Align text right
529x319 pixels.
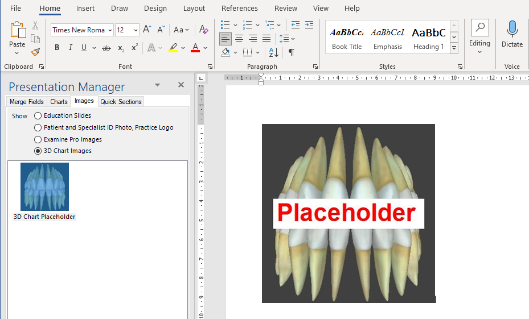(x=253, y=39)
